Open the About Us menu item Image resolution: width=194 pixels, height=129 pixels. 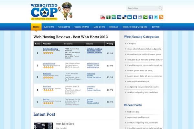pos(49,27)
